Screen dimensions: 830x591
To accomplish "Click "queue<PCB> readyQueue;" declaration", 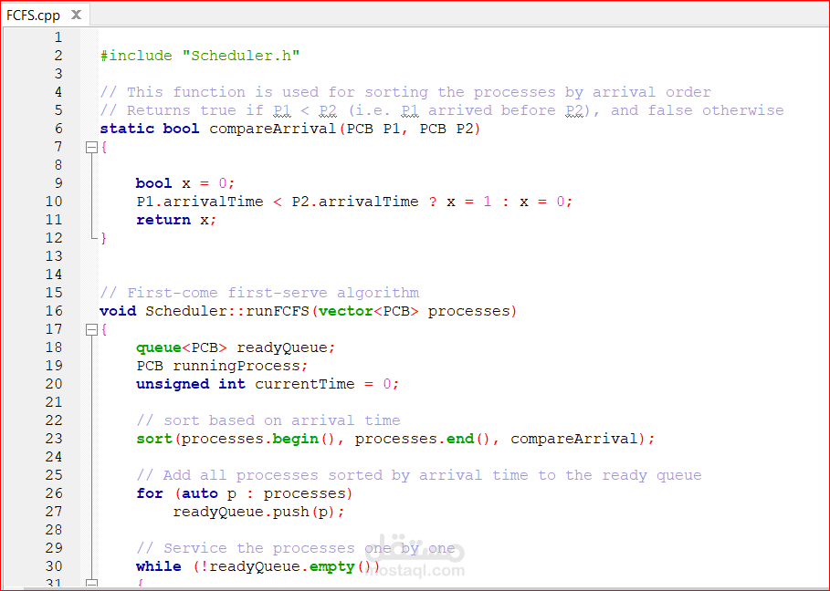I will (236, 347).
